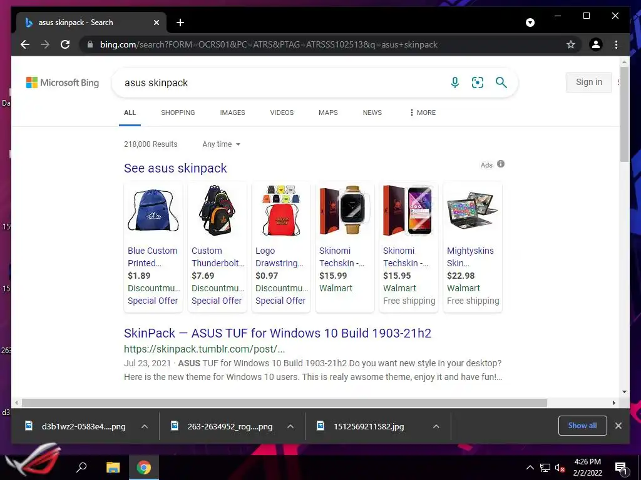The width and height of the screenshot is (641, 480).
Task: Expand options for 1512569211582.jpg download
Action: (x=436, y=426)
